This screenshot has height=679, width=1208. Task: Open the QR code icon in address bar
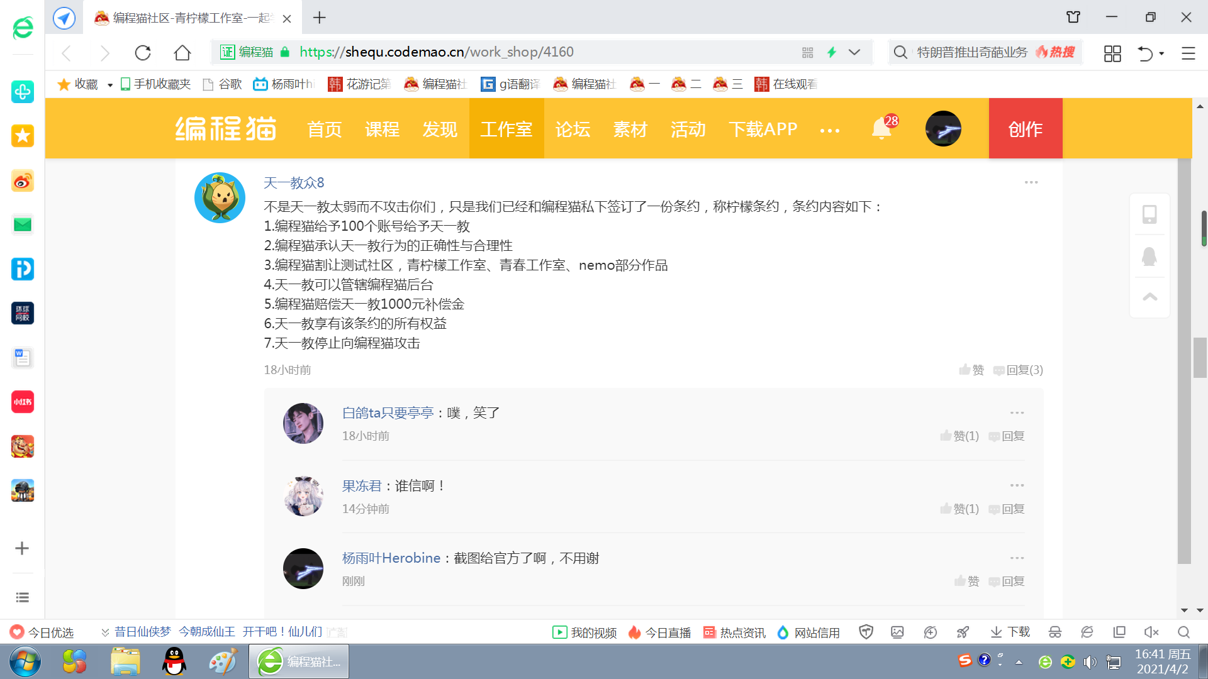[x=808, y=52]
